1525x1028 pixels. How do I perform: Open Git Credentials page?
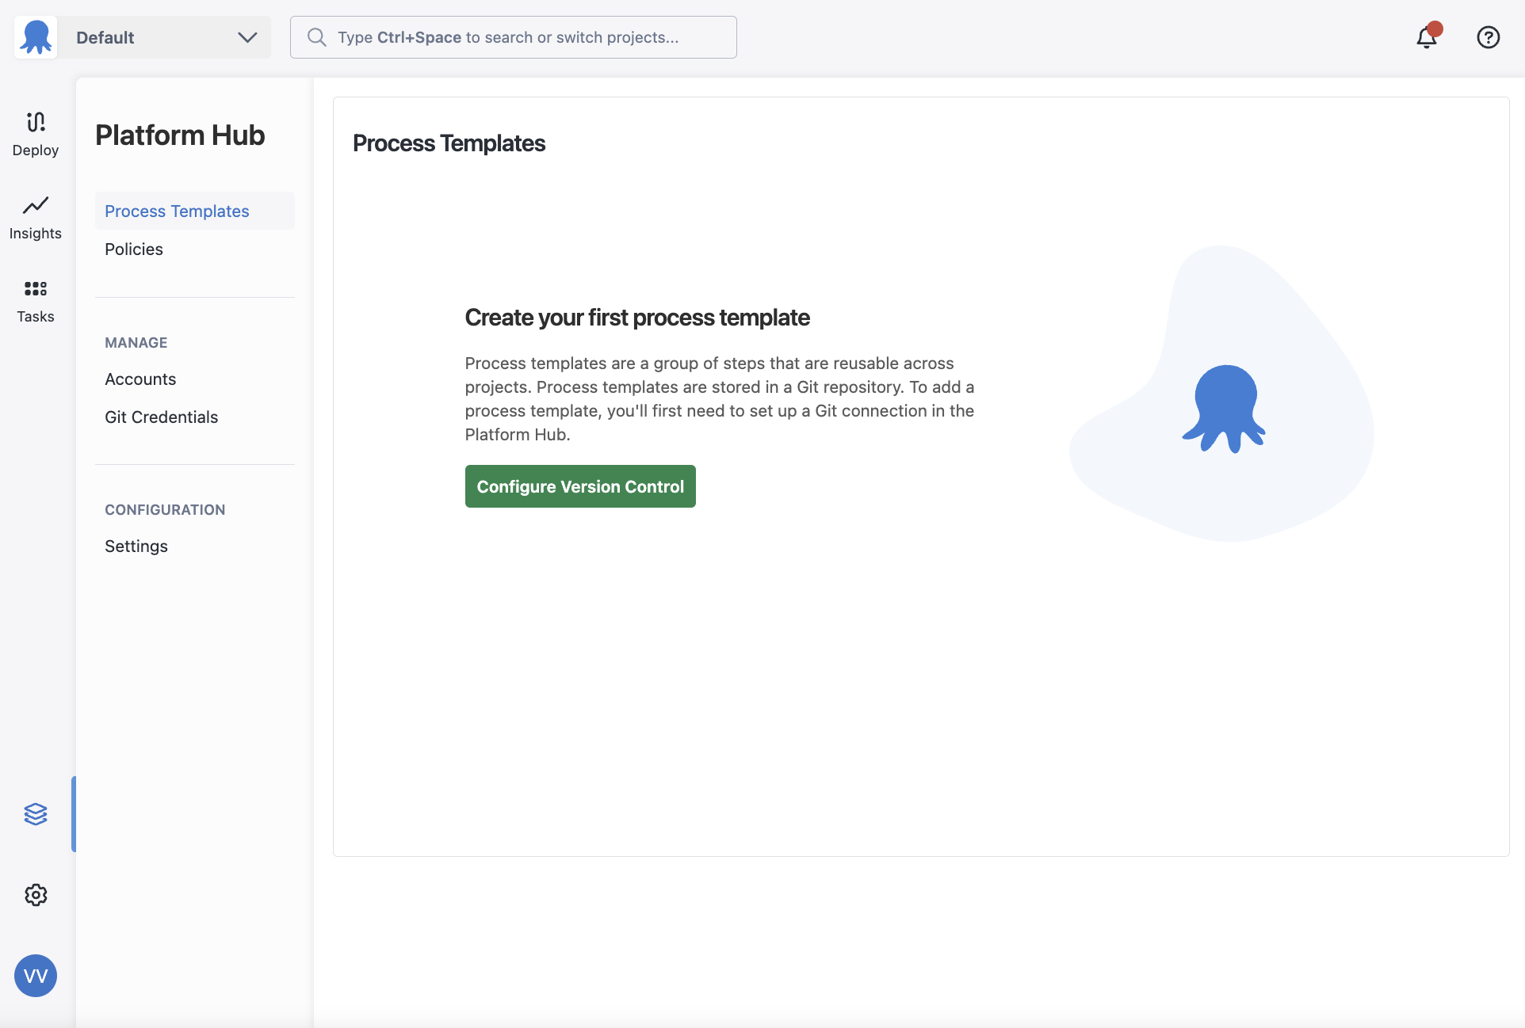(x=161, y=417)
